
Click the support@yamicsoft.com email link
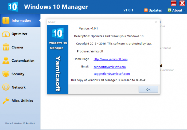tap(110, 67)
